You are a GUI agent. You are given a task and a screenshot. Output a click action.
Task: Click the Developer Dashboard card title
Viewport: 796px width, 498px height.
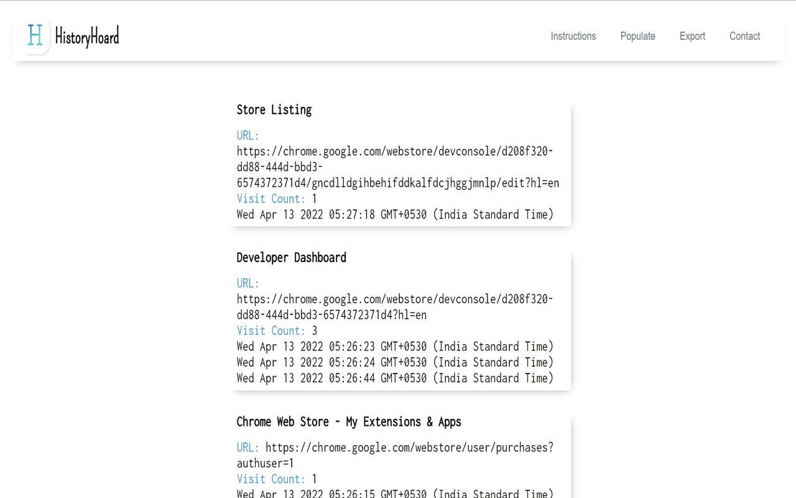[x=291, y=258]
